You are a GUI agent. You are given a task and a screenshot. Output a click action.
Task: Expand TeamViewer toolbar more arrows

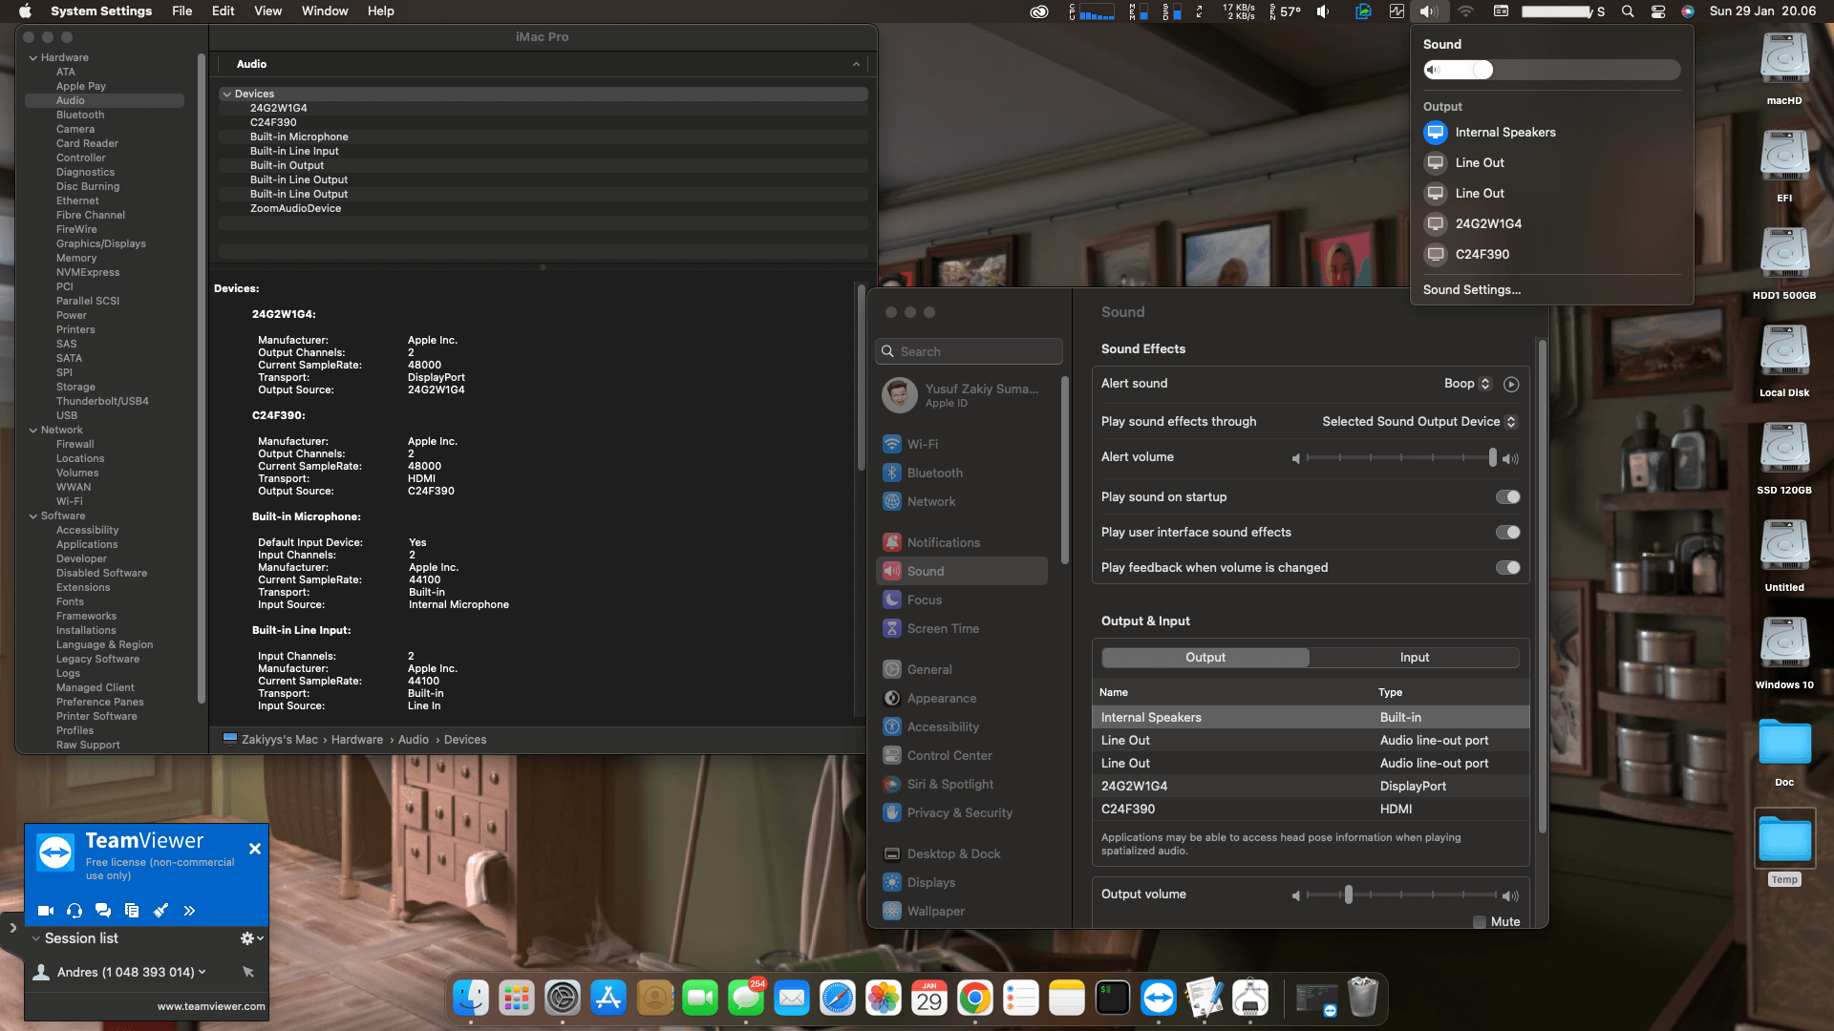[189, 911]
